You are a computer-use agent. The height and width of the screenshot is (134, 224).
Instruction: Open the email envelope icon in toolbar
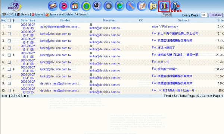(53, 6)
